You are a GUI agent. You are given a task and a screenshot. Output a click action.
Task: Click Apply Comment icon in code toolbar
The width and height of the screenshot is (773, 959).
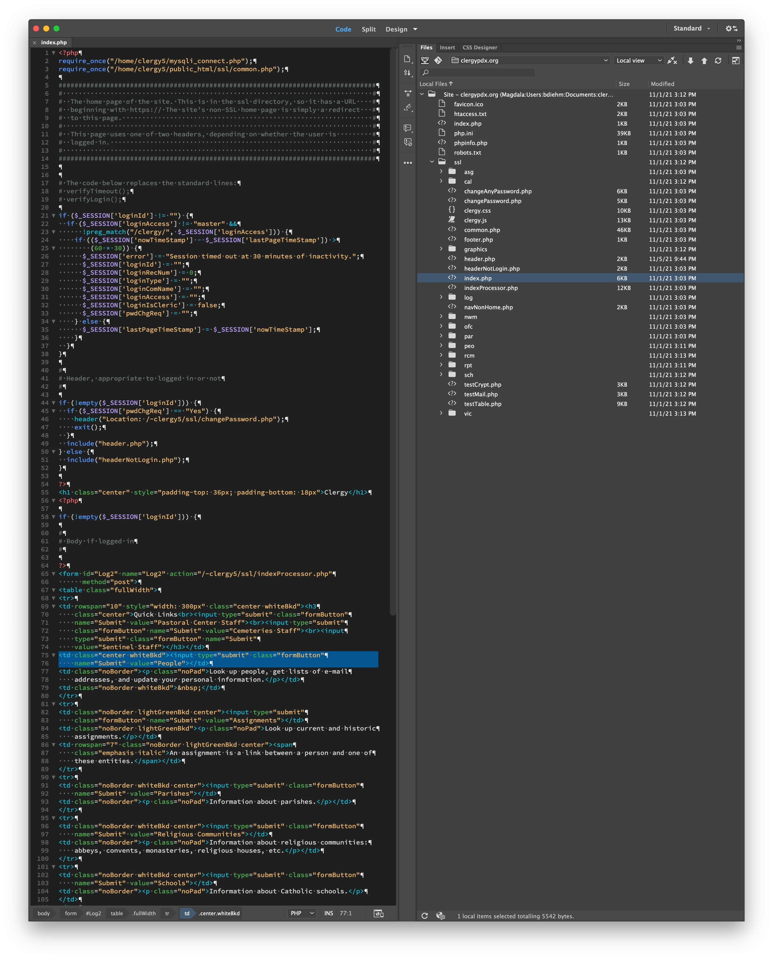coord(408,128)
